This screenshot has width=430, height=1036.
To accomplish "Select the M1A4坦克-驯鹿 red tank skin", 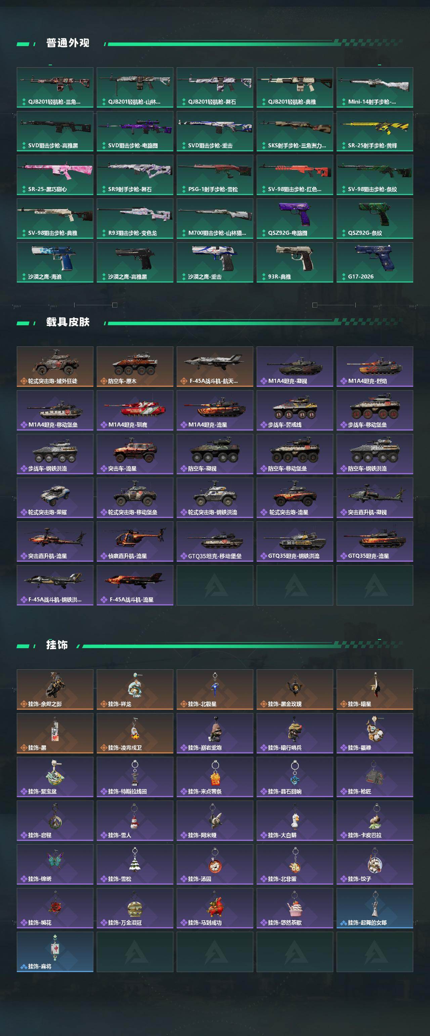I will coord(135,410).
